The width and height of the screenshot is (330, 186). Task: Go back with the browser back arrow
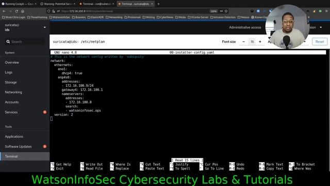click(x=4, y=11)
